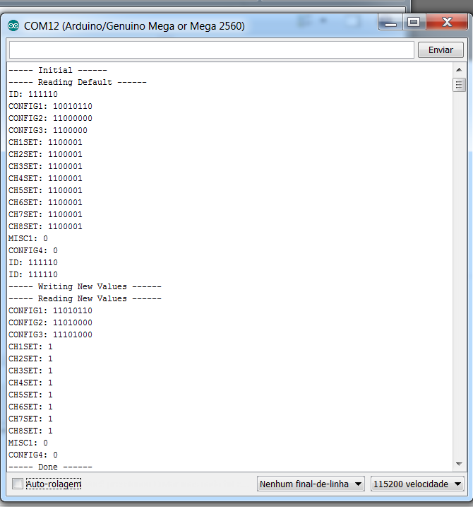
Task: Click the 'CONFIG3: 1100000' line
Action: [x=48, y=130]
